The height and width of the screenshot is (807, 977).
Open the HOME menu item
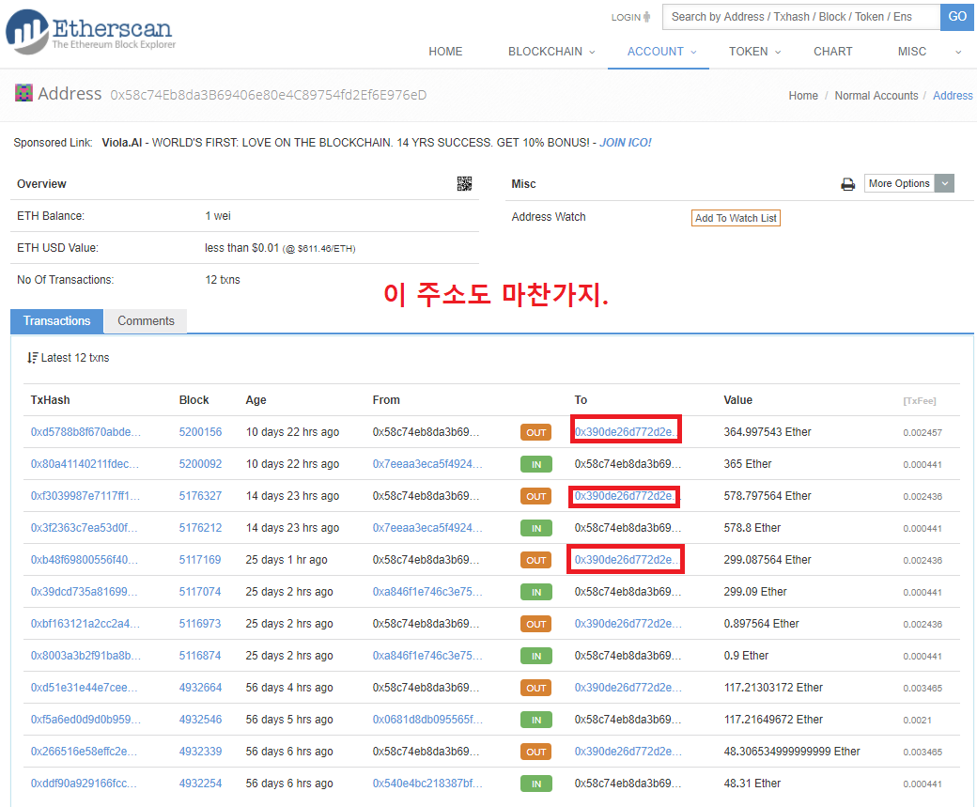coord(445,52)
